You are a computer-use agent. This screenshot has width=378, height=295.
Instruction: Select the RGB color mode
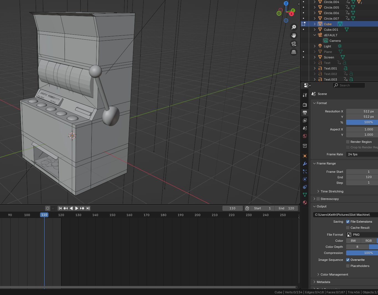(369, 241)
